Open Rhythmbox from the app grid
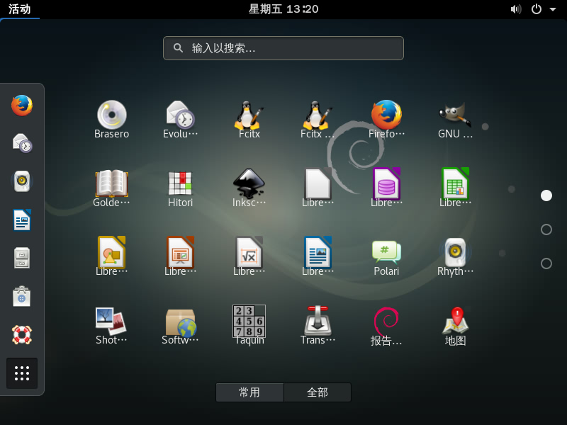The height and width of the screenshot is (425, 567). tap(455, 256)
